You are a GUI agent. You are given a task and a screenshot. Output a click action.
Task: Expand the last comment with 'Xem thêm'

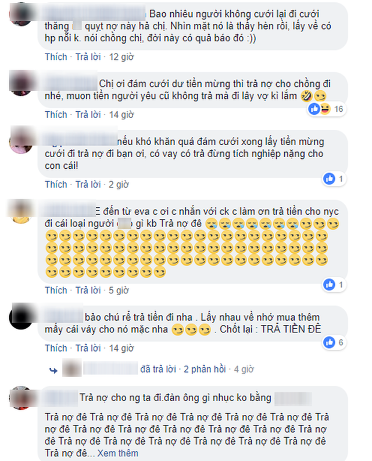pos(118,453)
